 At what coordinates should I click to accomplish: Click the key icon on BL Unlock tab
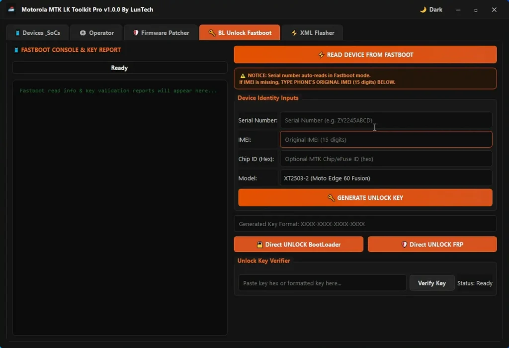[x=212, y=33]
